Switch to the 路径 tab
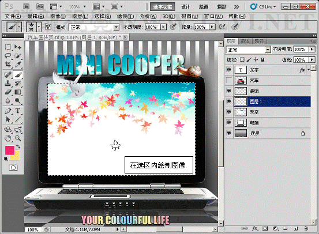This screenshot has height=234, width=319. tap(259, 41)
